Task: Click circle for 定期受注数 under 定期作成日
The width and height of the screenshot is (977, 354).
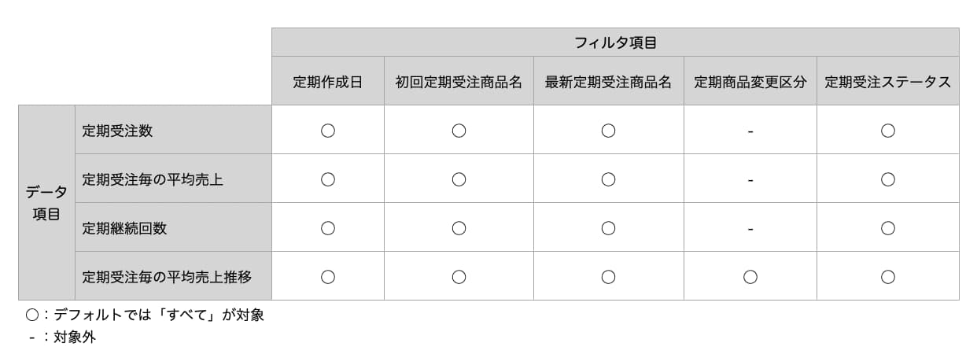Action: (328, 131)
